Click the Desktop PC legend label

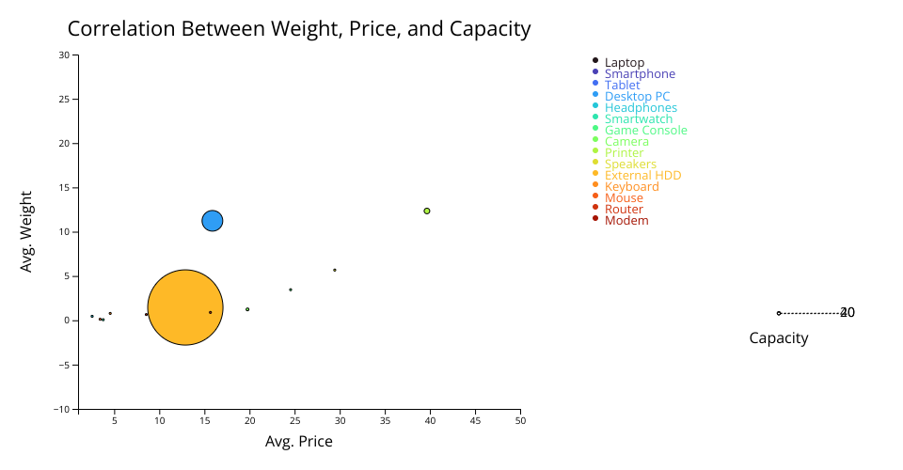coord(637,97)
